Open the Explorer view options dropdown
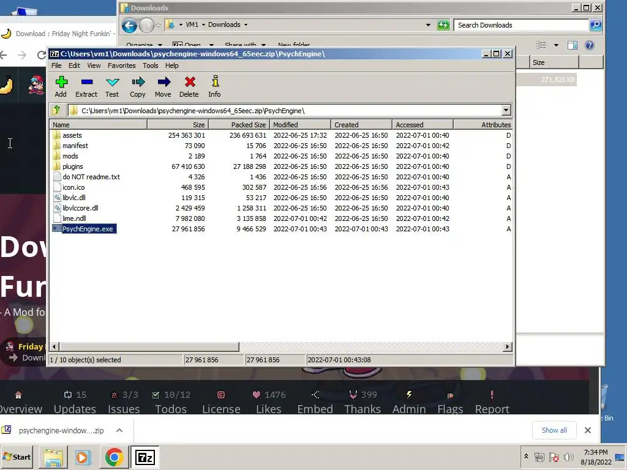 click(x=556, y=45)
